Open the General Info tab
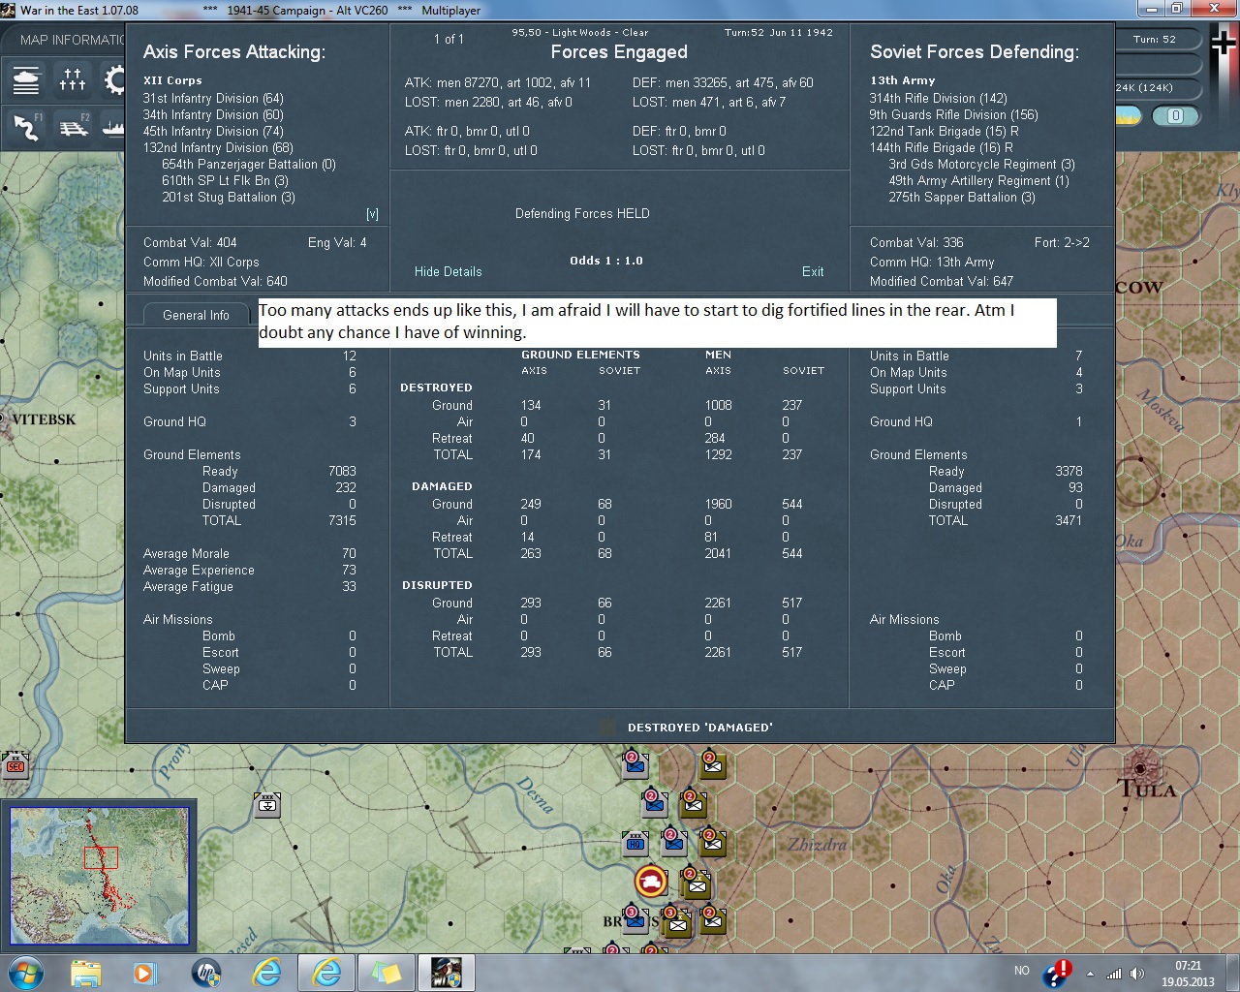This screenshot has height=992, width=1240. click(x=196, y=315)
